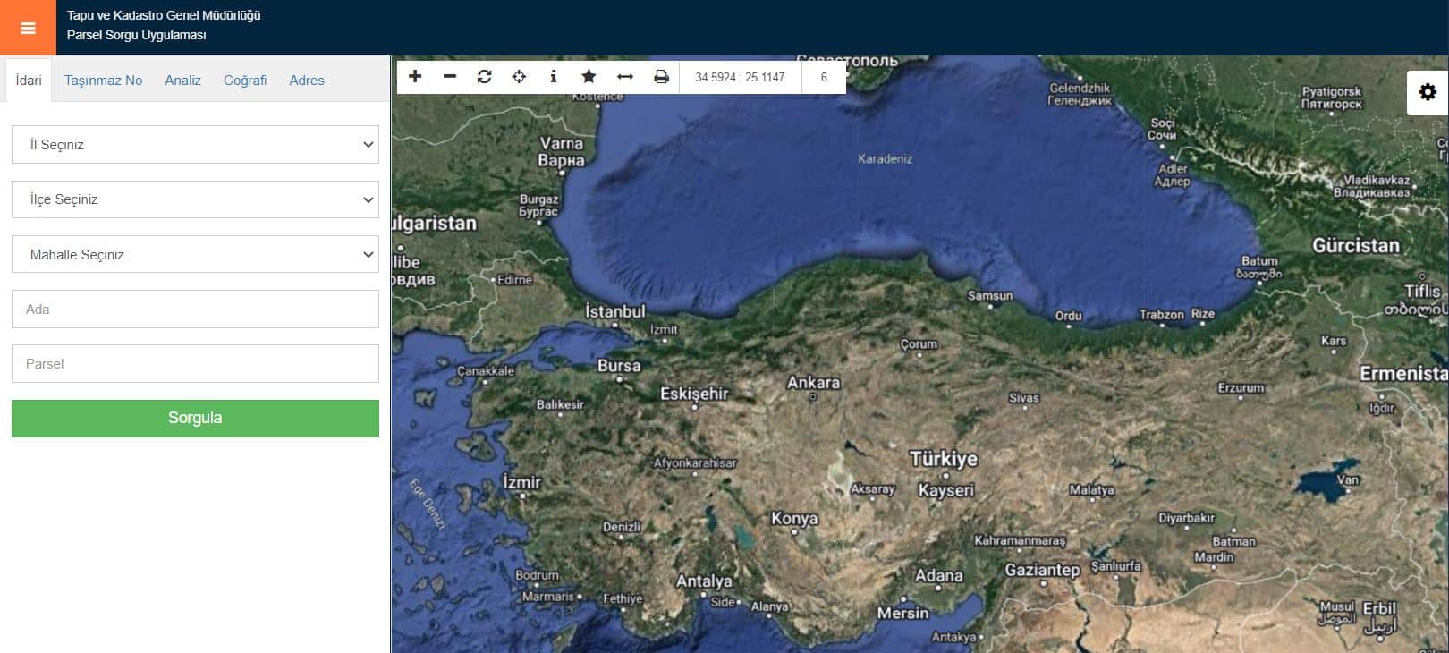The height and width of the screenshot is (653, 1449).
Task: Open the orange hamburger menu
Action: tap(28, 28)
